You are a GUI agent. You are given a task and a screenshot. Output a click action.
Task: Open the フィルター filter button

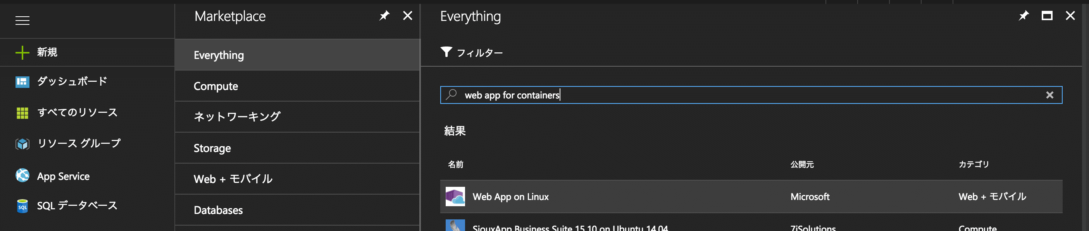(471, 52)
